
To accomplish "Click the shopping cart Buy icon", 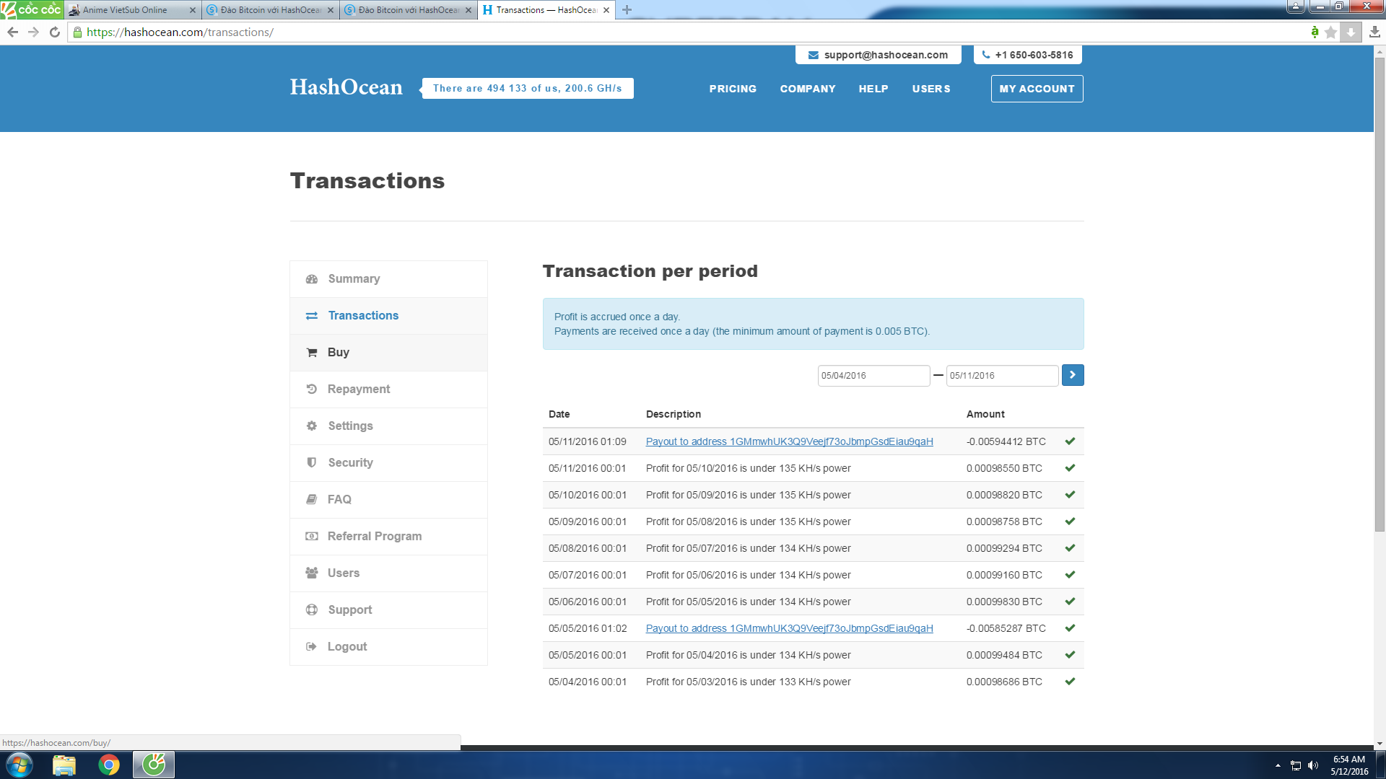I will click(x=312, y=353).
